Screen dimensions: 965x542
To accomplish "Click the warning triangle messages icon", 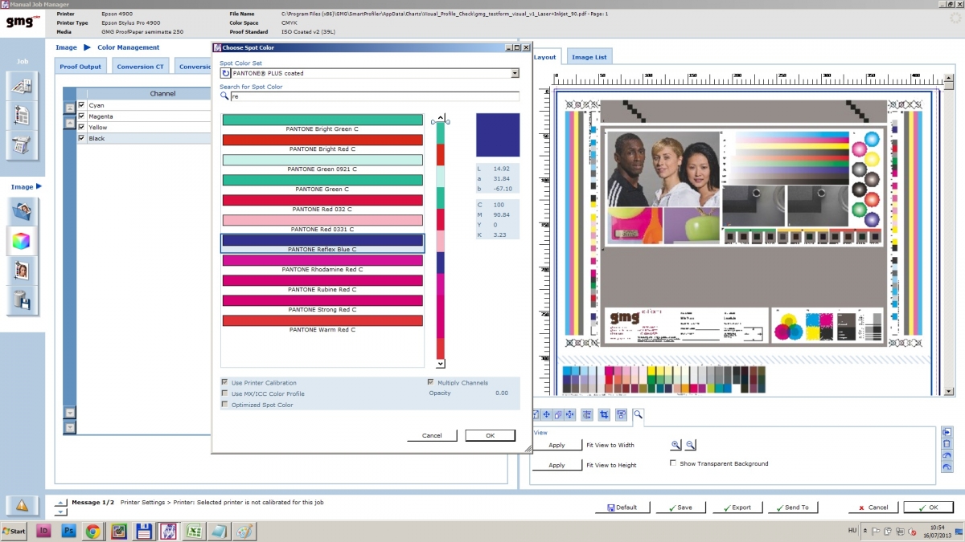I will click(22, 506).
